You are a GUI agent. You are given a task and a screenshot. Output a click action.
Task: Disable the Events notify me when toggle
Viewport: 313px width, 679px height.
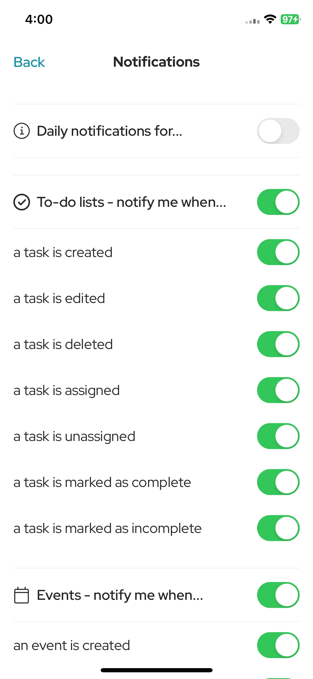278,595
